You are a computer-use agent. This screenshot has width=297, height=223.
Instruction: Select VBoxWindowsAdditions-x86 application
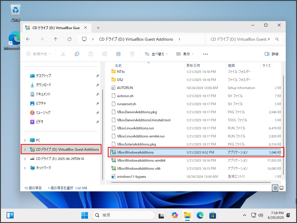pos(139,169)
